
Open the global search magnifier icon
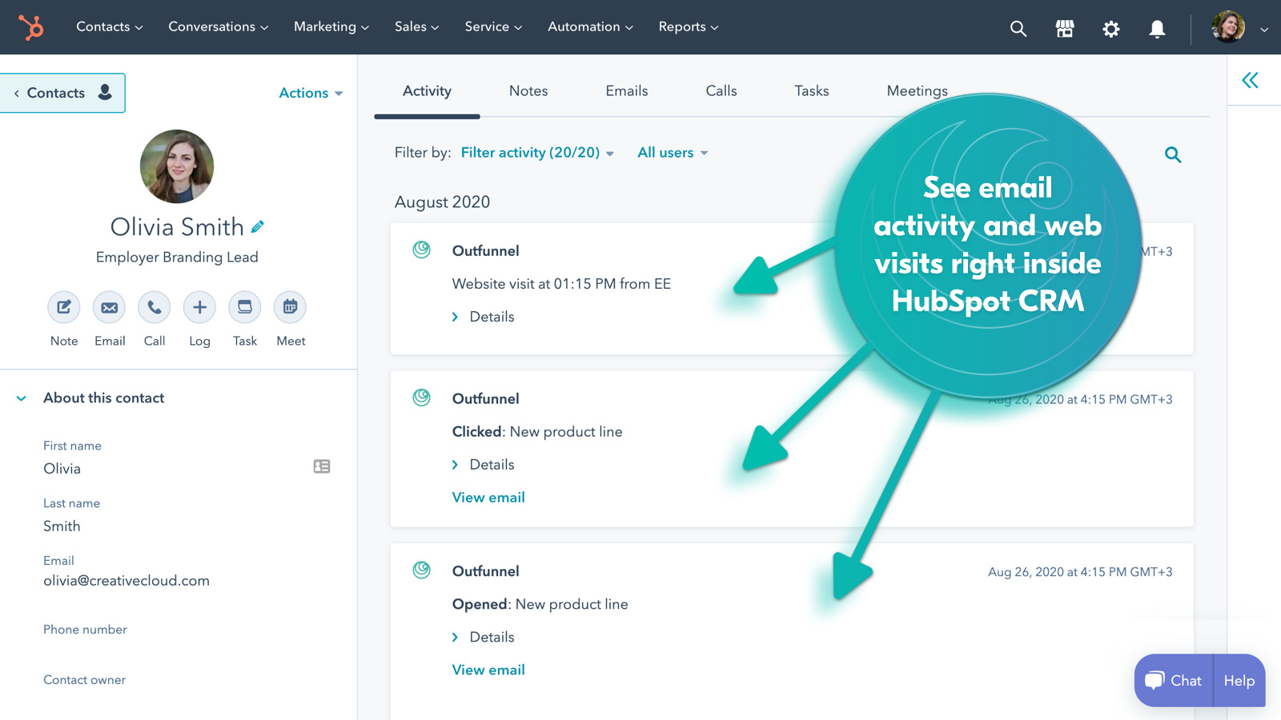[1018, 29]
